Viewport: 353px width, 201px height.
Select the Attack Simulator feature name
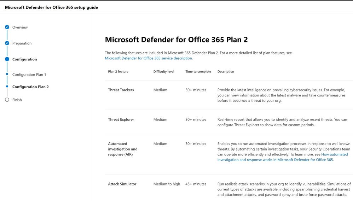click(x=122, y=184)
